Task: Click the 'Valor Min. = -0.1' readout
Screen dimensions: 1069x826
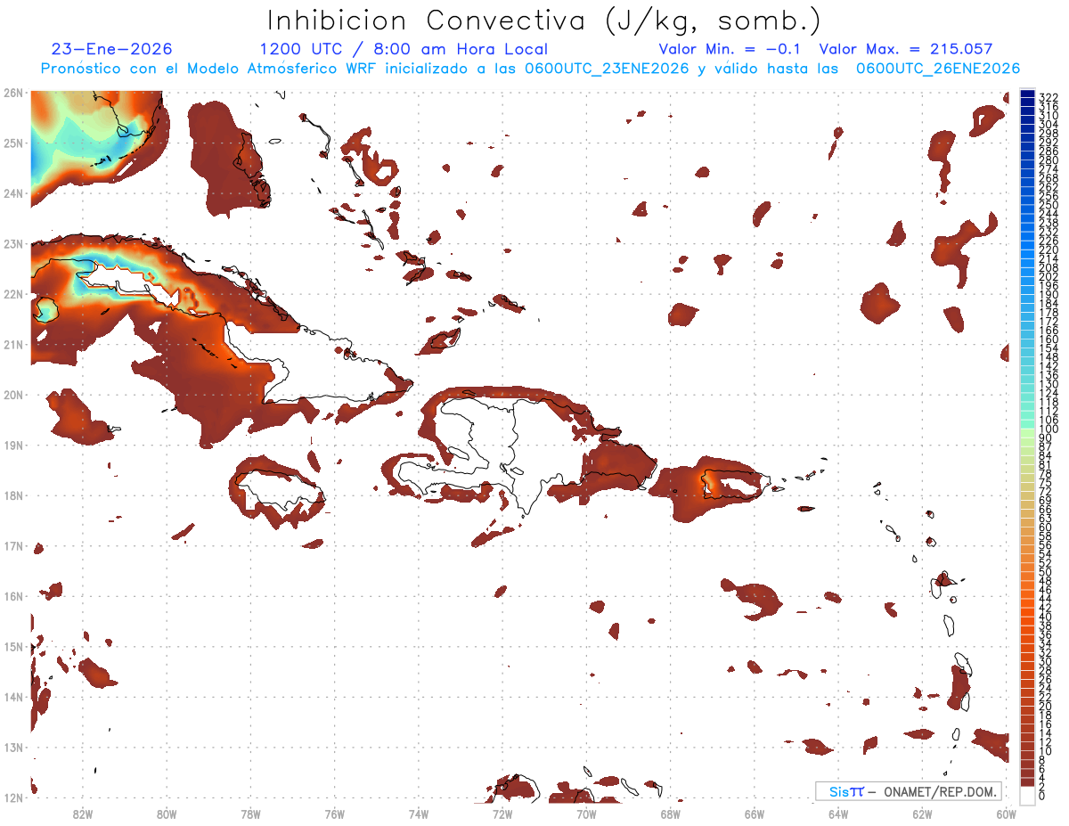Action: [730, 49]
